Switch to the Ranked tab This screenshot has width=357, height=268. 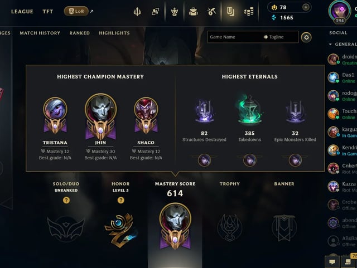pyautogui.click(x=79, y=33)
